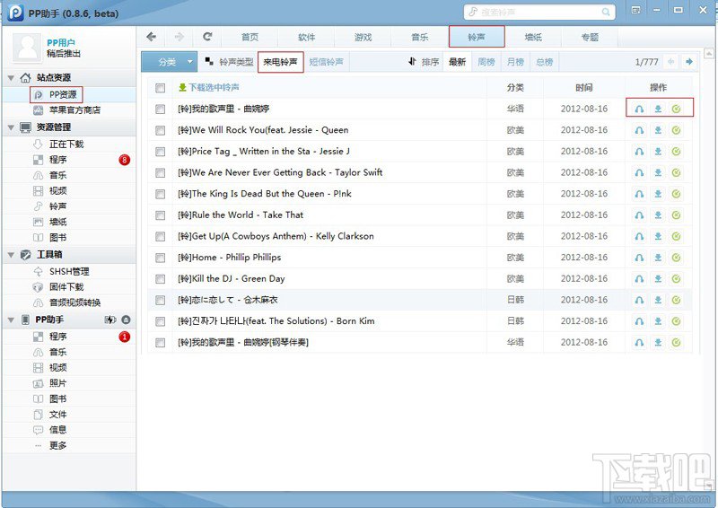
Task: Listen to We Are Never Ever Getting Back
Action: [x=639, y=172]
